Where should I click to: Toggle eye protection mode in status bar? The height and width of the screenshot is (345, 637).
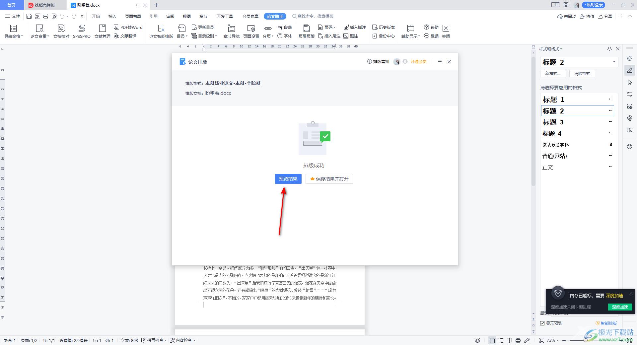click(x=477, y=340)
